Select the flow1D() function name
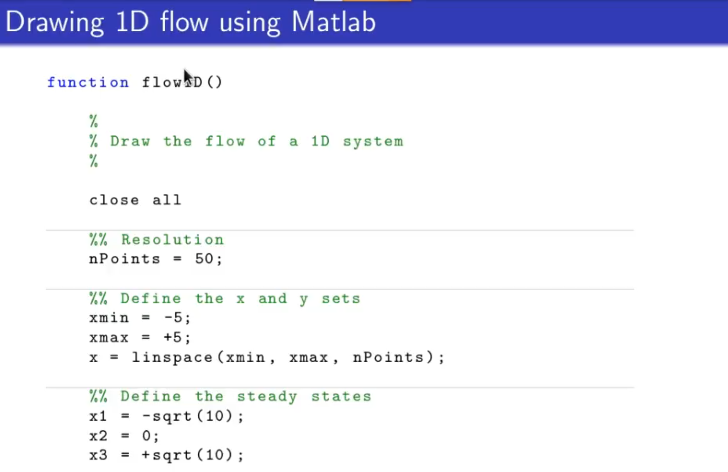This screenshot has width=728, height=472. click(181, 83)
